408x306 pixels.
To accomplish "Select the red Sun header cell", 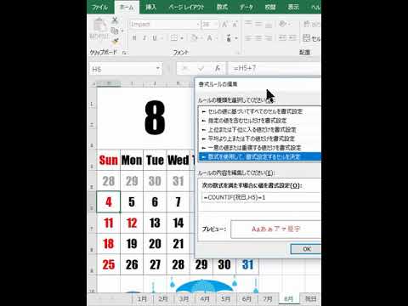I will click(109, 161).
